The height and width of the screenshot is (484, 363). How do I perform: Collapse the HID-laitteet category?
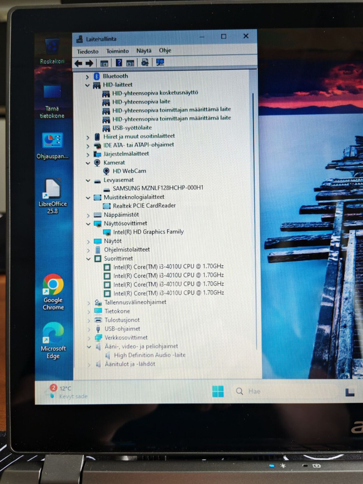87,85
